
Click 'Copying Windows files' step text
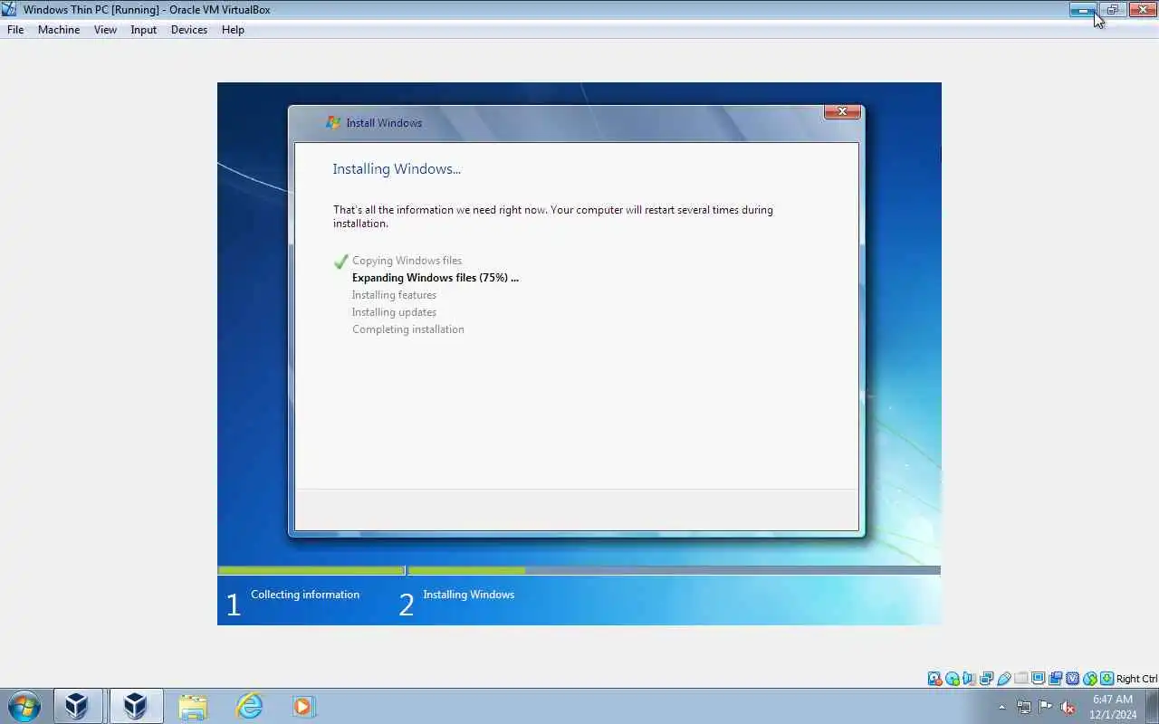pos(407,261)
